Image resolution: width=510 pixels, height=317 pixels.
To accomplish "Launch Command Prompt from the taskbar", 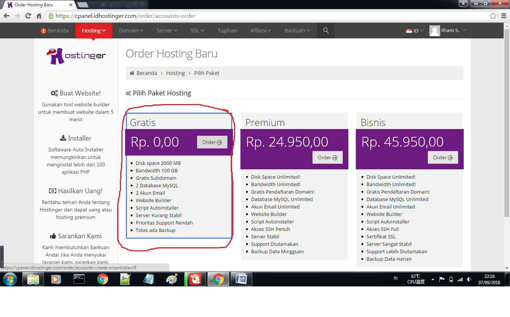I will coord(79,279).
